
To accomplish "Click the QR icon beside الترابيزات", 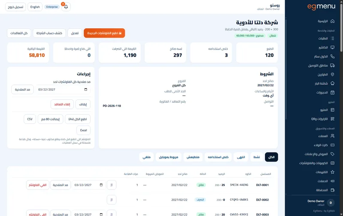I will [x=333, y=119].
